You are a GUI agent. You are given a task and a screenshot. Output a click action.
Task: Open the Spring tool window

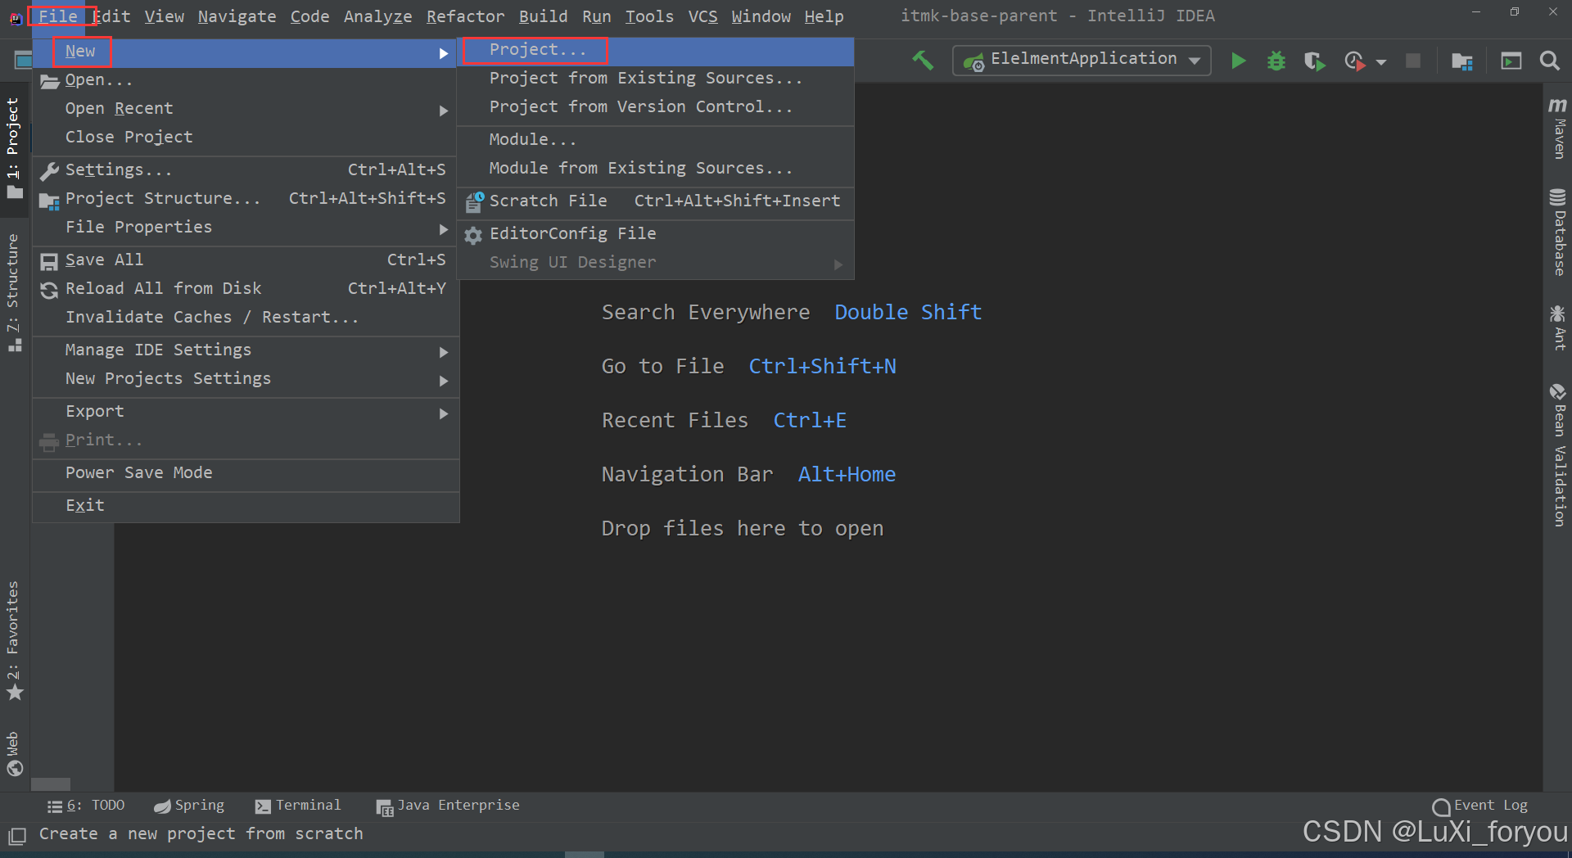coord(189,806)
